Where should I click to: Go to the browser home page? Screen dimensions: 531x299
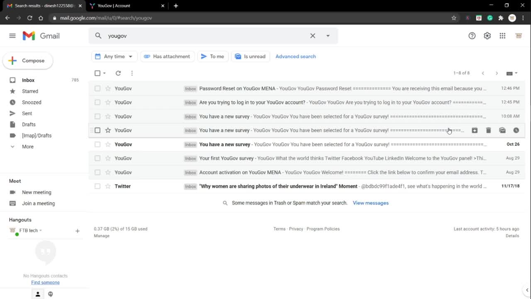click(x=41, y=18)
